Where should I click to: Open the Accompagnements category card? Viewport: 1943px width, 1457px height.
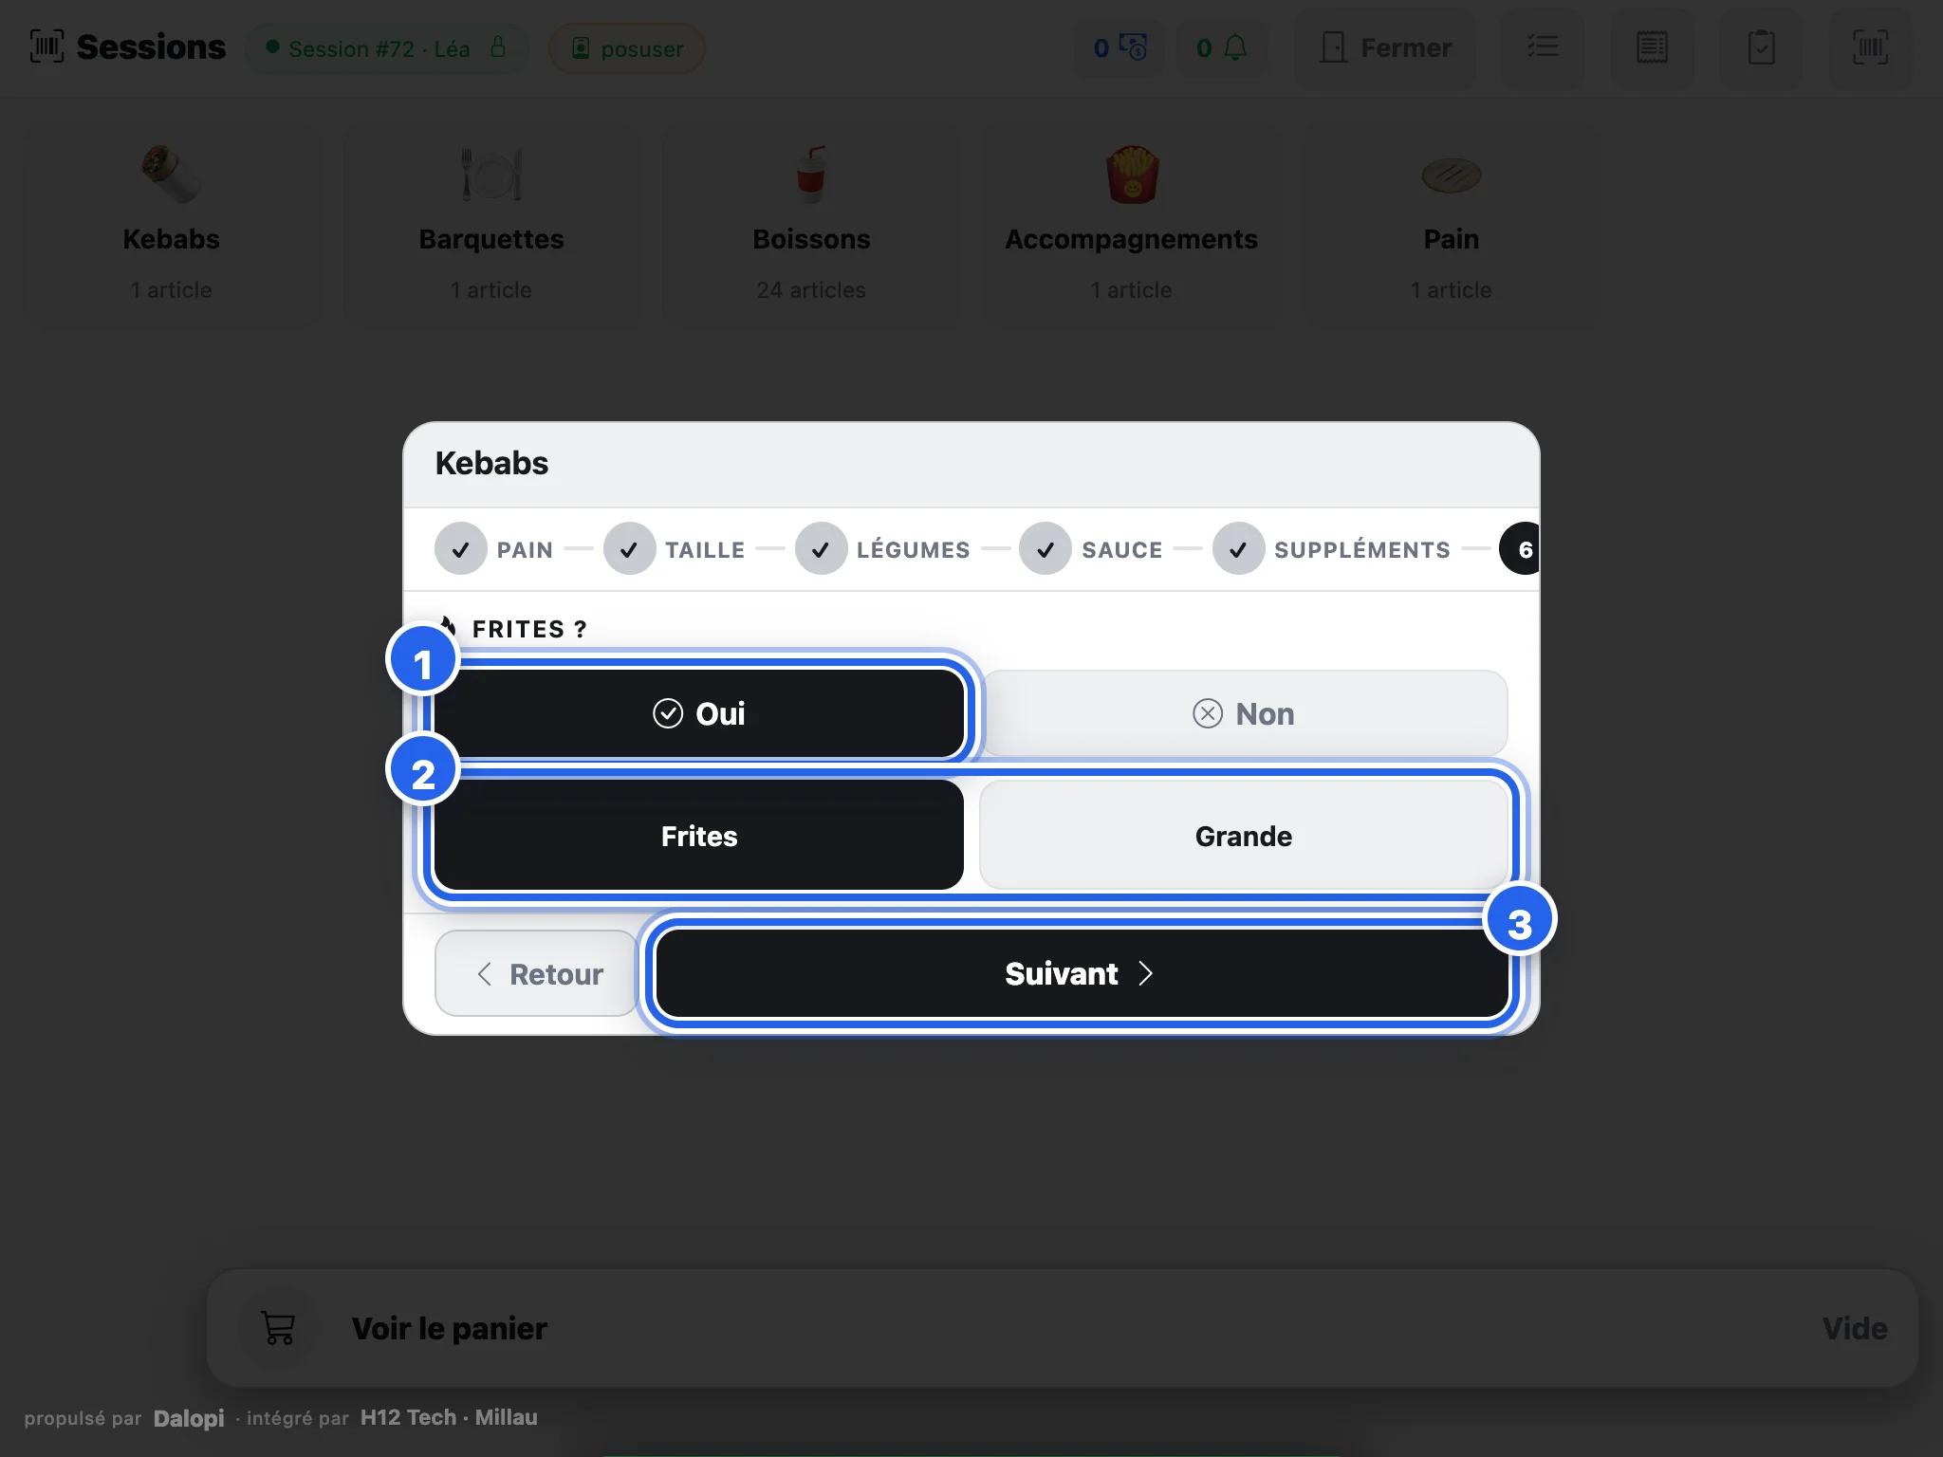tap(1131, 225)
